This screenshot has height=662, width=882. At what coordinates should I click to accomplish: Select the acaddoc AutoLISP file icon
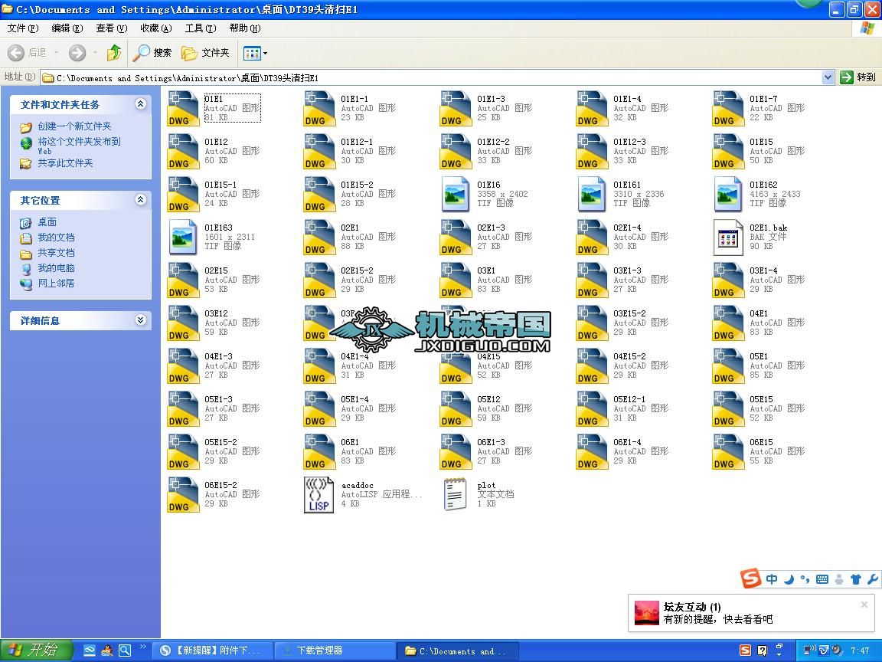tap(319, 494)
